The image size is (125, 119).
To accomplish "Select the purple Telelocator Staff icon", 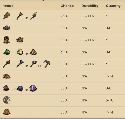I will (33, 64).
